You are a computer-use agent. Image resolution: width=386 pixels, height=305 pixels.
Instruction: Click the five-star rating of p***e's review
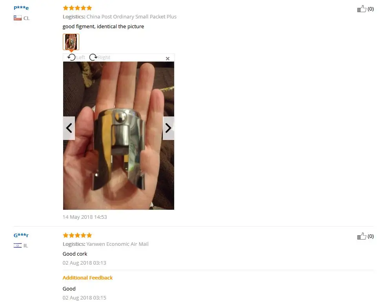(77, 8)
